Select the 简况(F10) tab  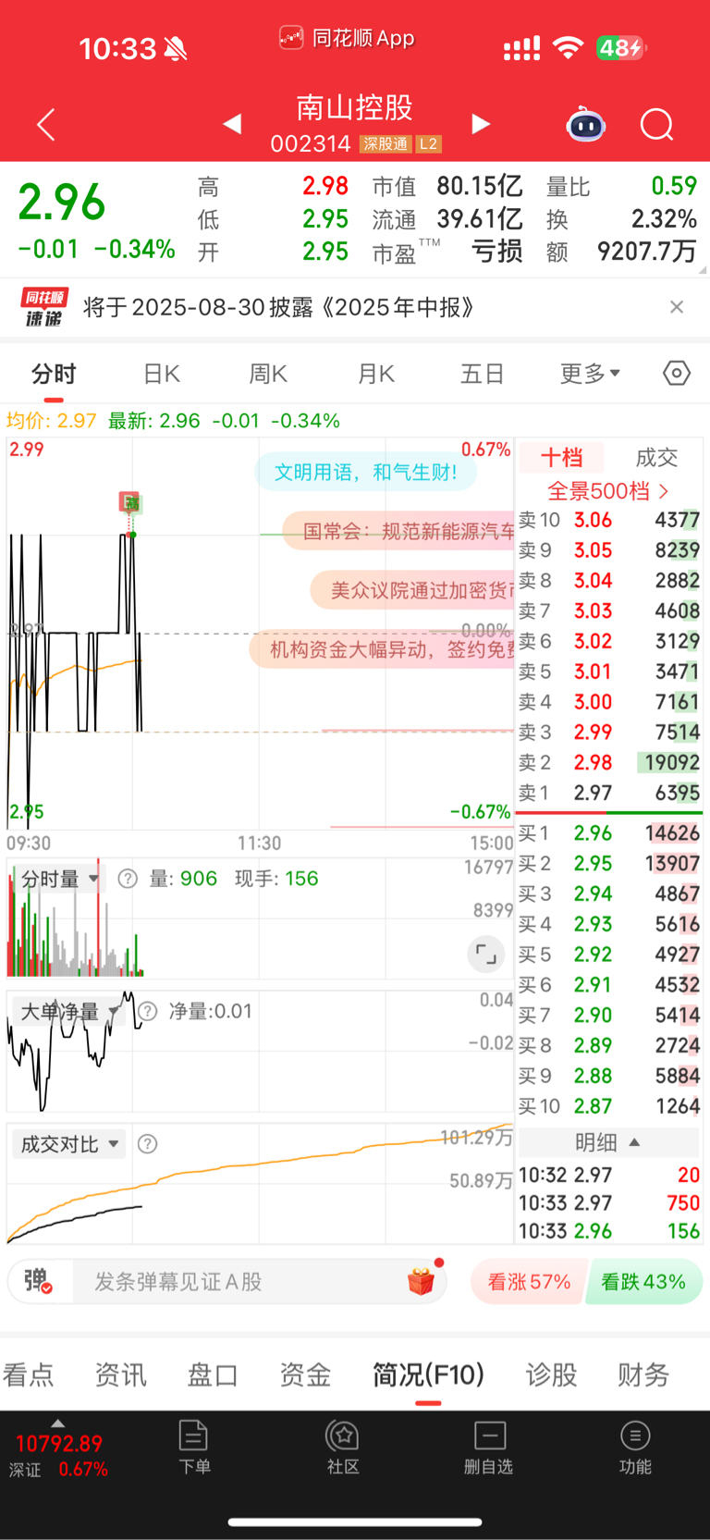pos(428,1374)
